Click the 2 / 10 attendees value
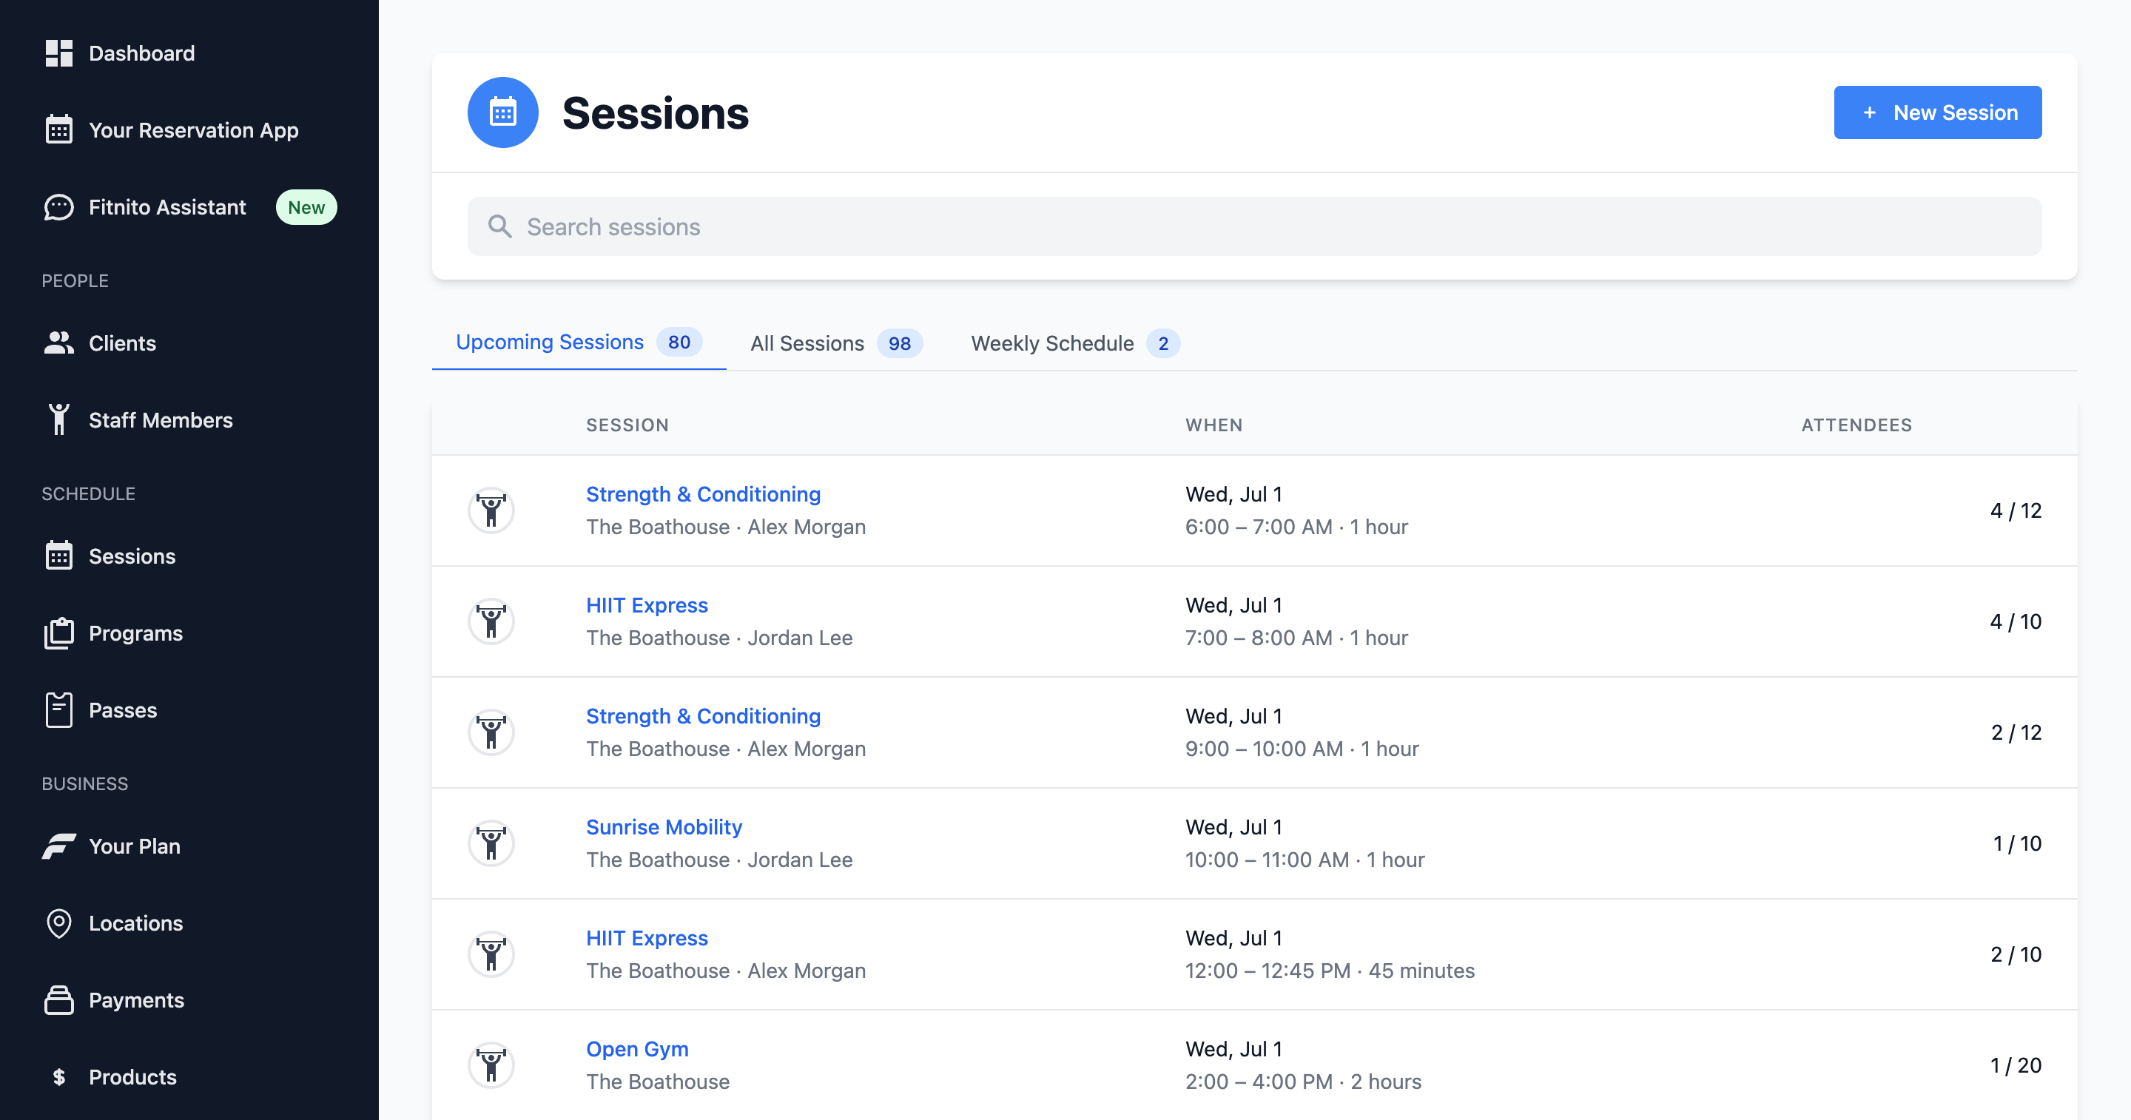 click(x=2015, y=954)
